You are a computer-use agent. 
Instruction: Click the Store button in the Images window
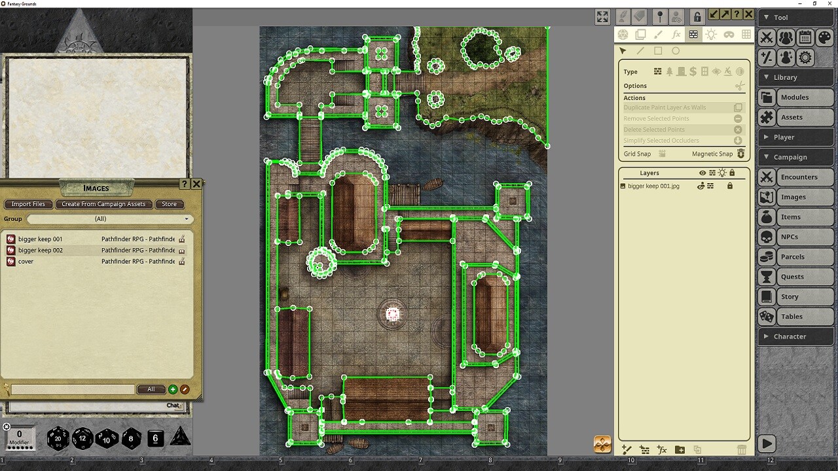coord(169,204)
